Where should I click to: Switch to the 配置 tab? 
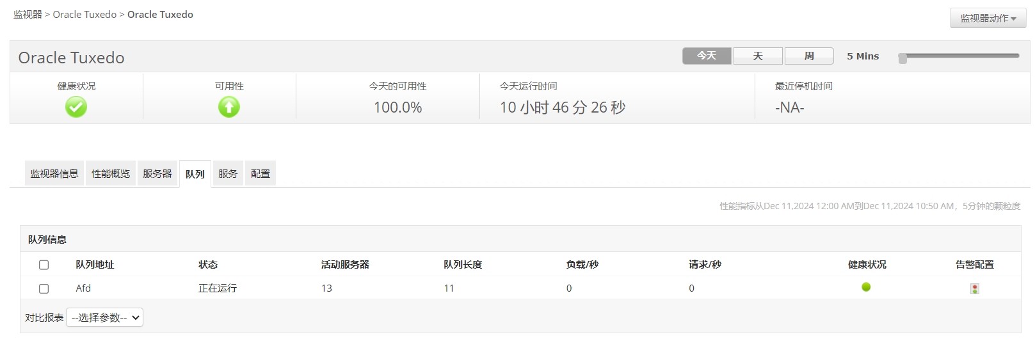point(261,173)
